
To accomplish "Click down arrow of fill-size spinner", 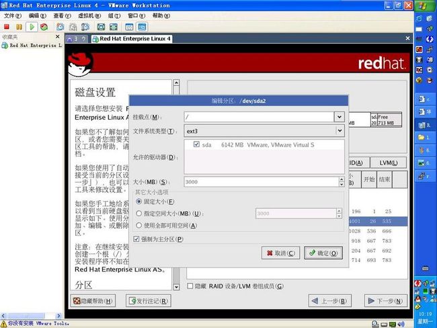I will coord(339,216).
